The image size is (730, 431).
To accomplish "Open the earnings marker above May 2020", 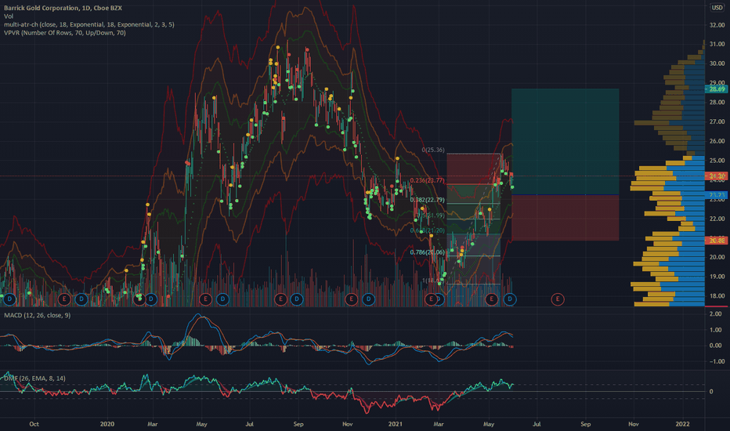I will pyautogui.click(x=205, y=299).
